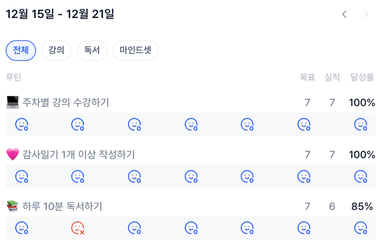Click the 85% achievement rate value
Screen dimensions: 385x246
[x=362, y=206]
